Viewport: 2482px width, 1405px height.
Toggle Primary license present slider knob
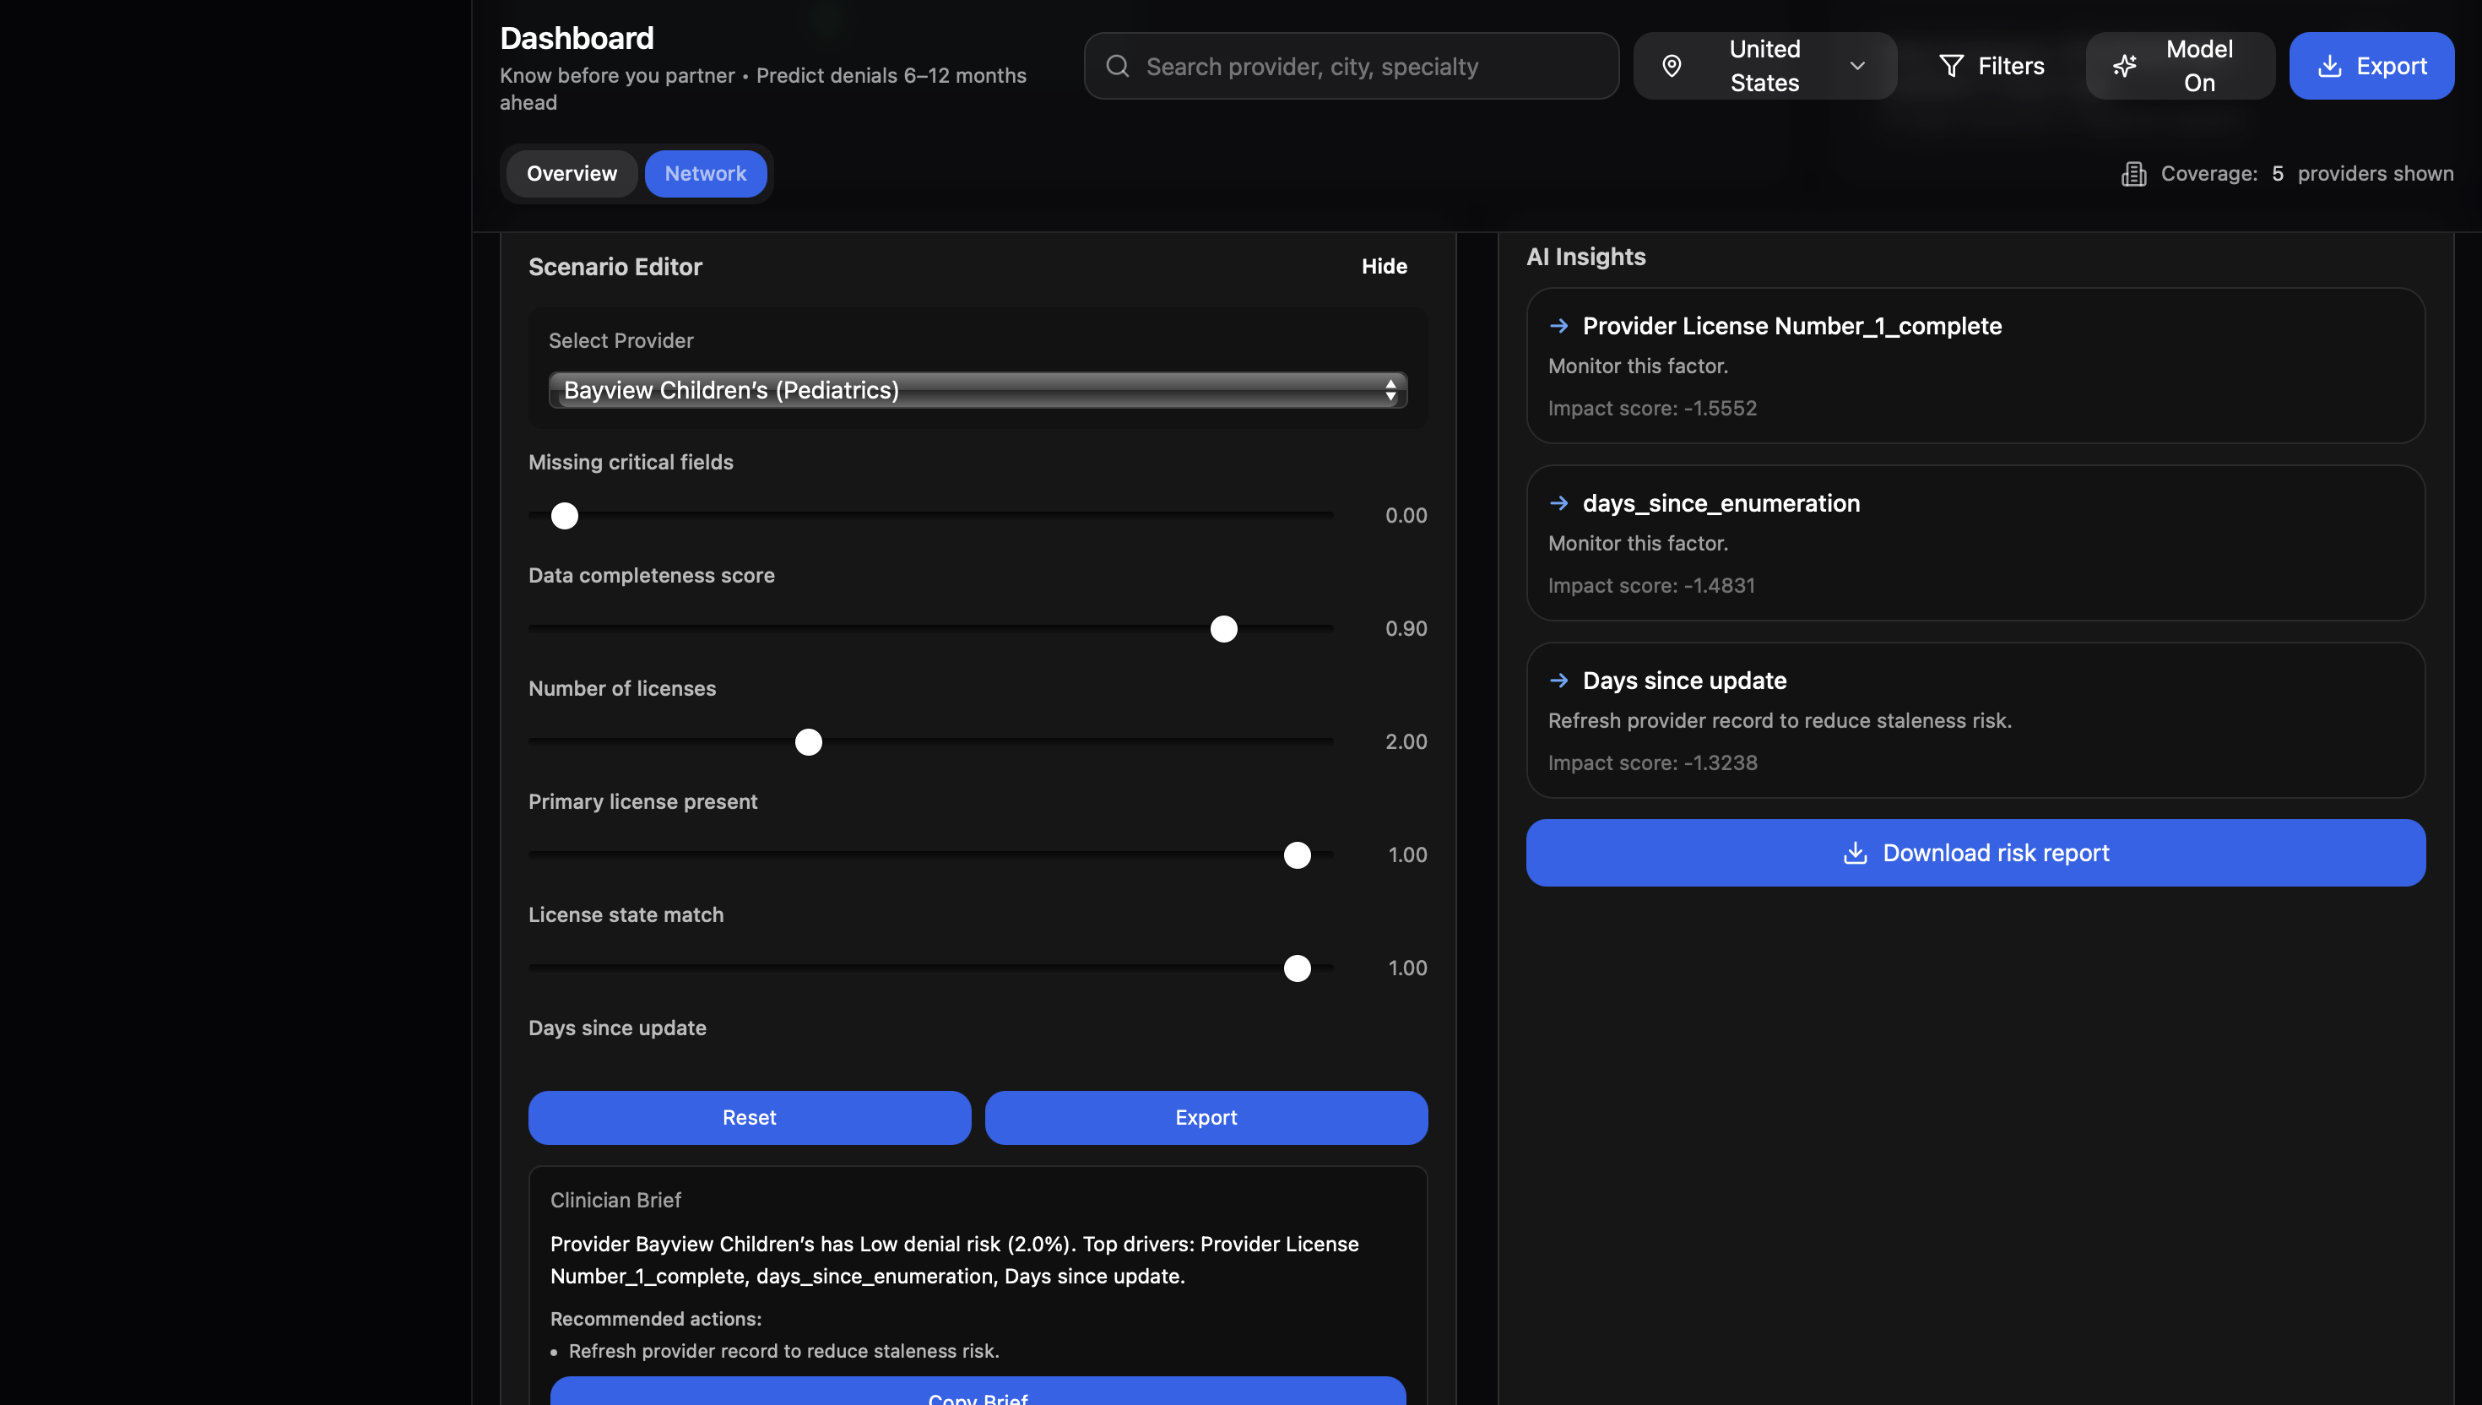point(1297,855)
